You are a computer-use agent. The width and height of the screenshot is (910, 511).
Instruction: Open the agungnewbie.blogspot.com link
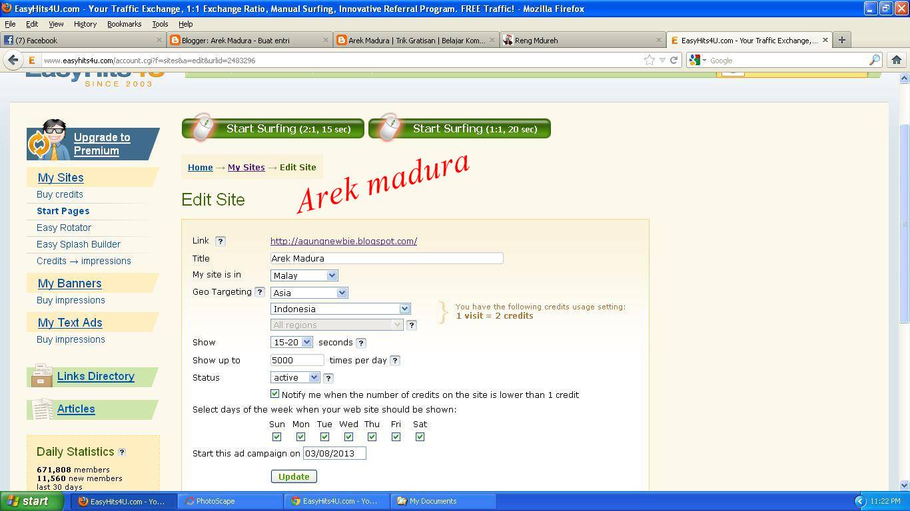pyautogui.click(x=344, y=242)
